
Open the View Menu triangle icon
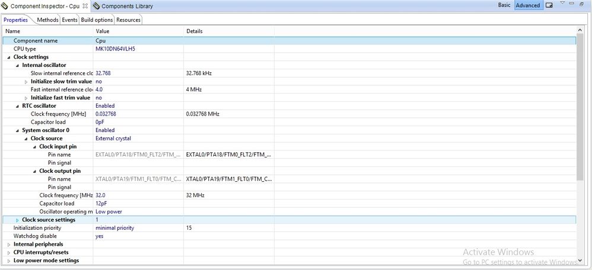562,3
